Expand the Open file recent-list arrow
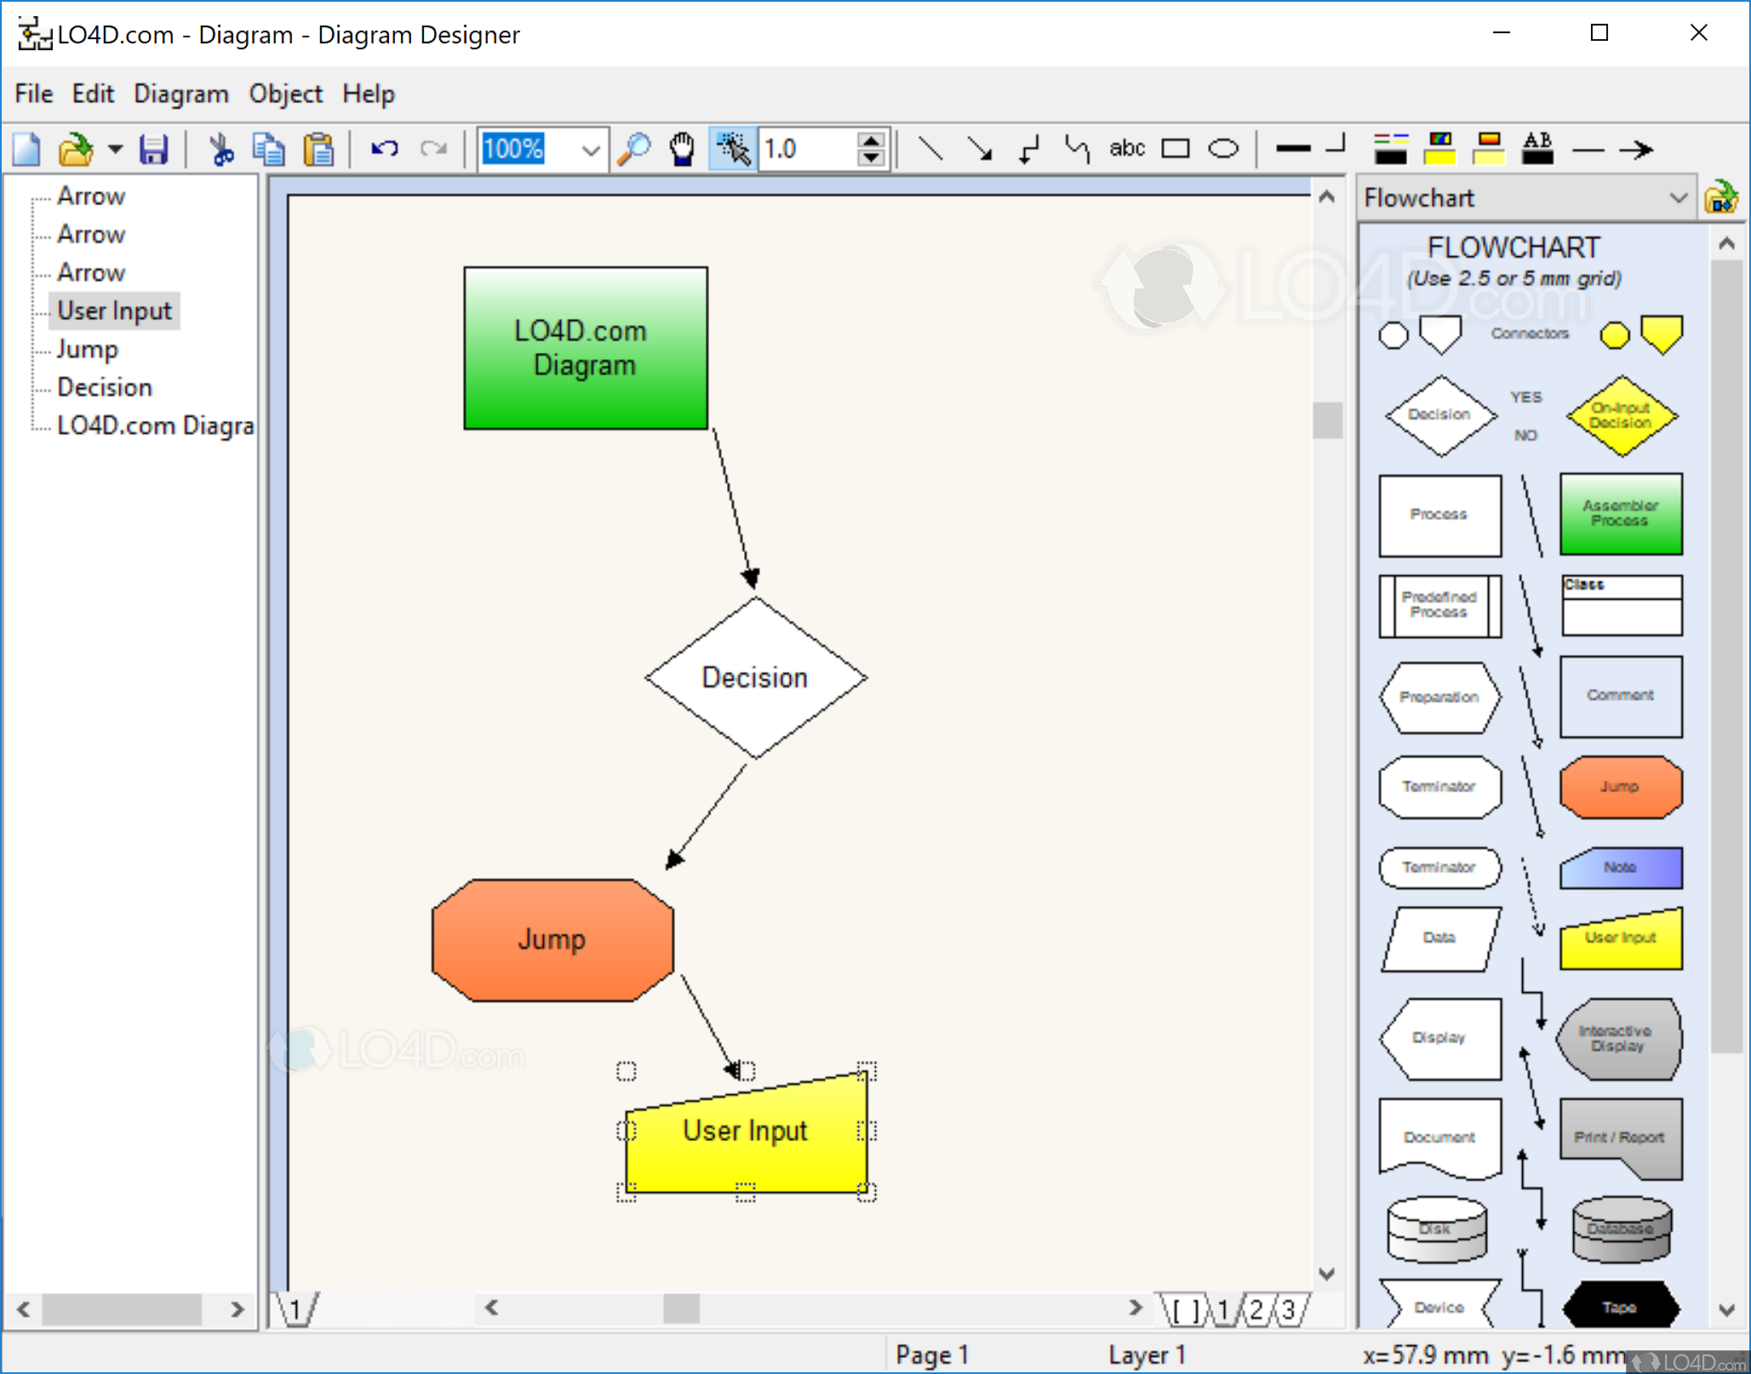Screen dimensions: 1751x1374 (x=115, y=150)
